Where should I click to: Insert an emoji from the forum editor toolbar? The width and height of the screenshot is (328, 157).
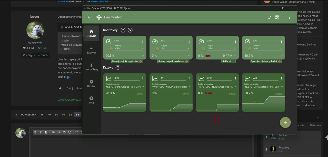69,132
